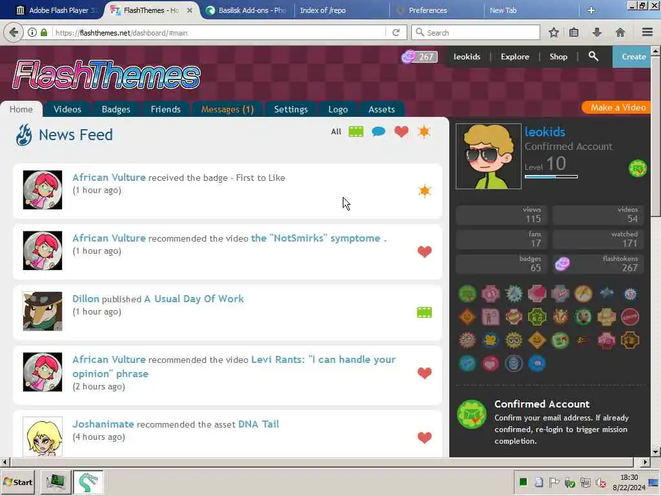Filter news feed by heart icon
The width and height of the screenshot is (661, 496).
pyautogui.click(x=402, y=132)
